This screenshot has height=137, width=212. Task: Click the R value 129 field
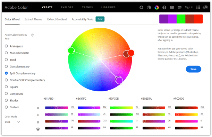point(72,107)
